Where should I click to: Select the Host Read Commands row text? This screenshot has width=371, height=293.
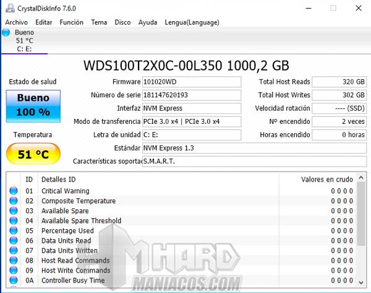pyautogui.click(x=75, y=261)
